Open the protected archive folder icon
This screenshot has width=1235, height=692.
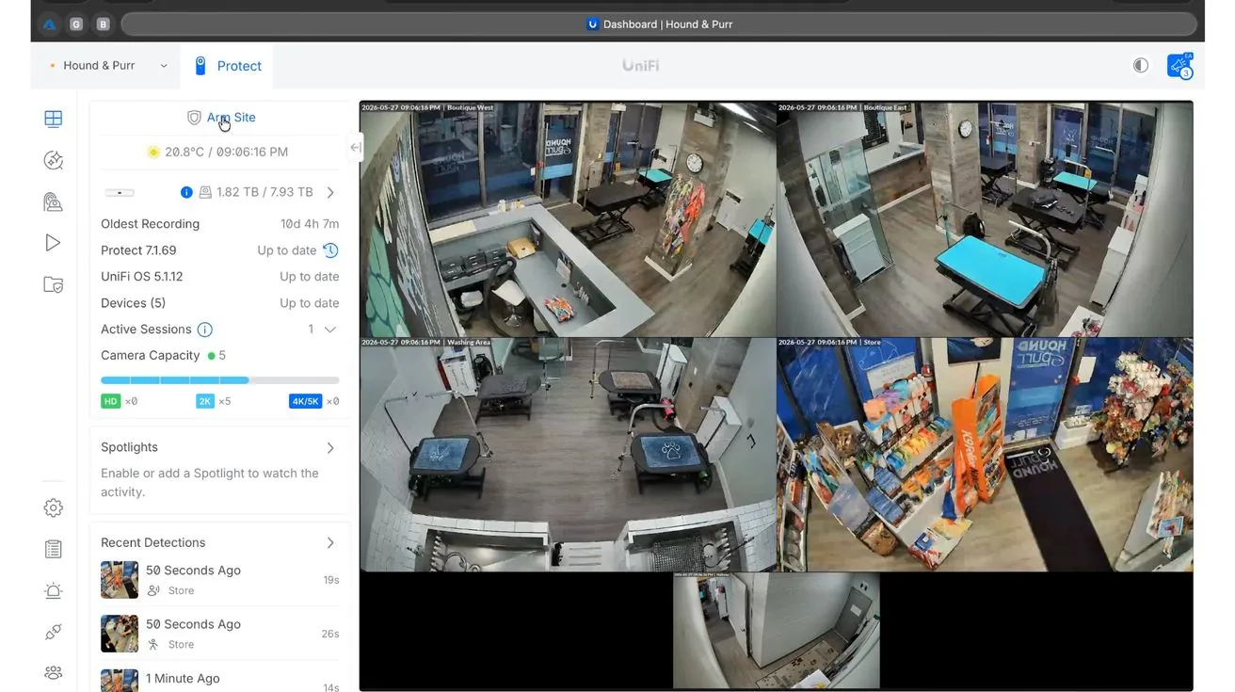pos(54,284)
